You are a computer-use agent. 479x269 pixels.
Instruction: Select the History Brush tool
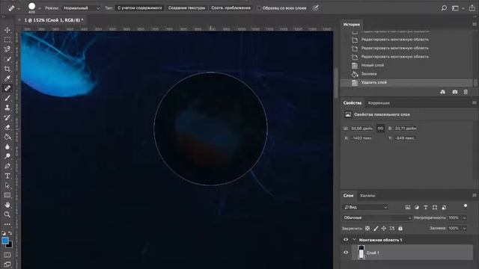pos(7,117)
